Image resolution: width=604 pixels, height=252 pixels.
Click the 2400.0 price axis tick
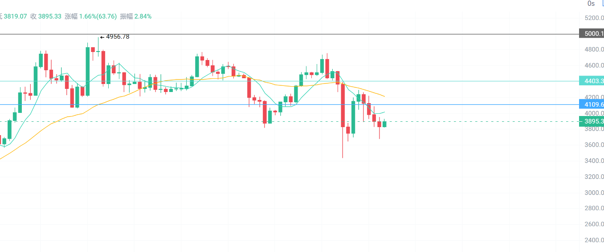coord(594,240)
